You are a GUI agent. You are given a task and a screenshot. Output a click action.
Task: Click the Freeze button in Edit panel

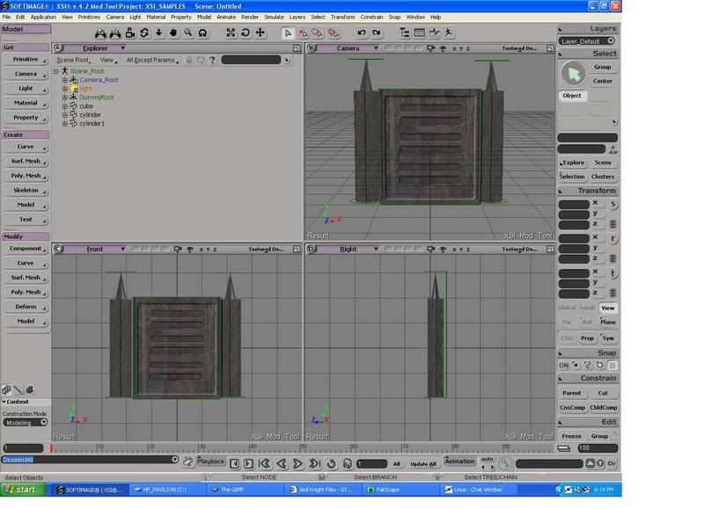coord(571,436)
